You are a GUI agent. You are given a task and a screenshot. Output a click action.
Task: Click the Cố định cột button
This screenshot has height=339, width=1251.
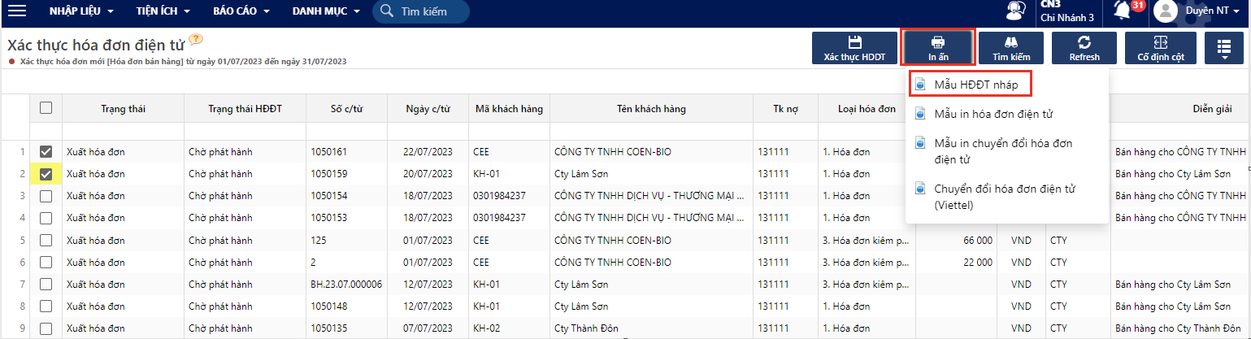coord(1160,48)
